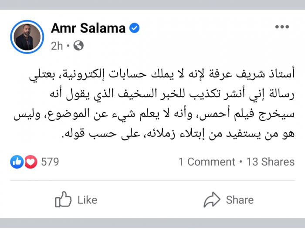The width and height of the screenshot is (305, 230).
Task: Click the dot separator beside 2h
Action: tap(68, 45)
